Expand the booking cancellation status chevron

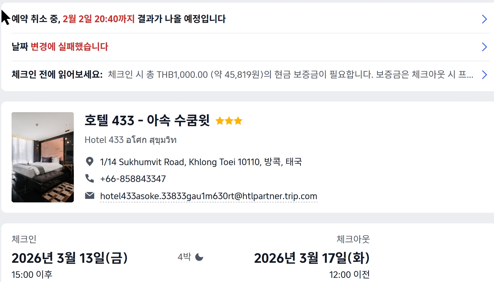(484, 19)
